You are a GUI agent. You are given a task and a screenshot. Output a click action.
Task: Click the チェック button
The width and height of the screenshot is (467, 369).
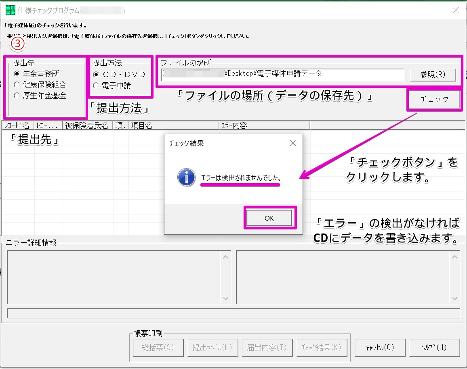pos(434,99)
